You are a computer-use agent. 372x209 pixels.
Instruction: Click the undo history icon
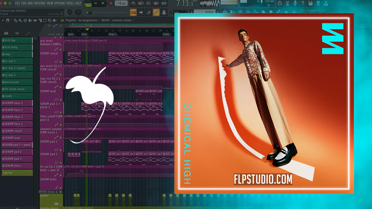(280, 3)
